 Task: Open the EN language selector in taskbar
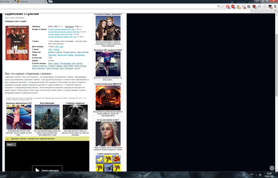[x=252, y=174]
